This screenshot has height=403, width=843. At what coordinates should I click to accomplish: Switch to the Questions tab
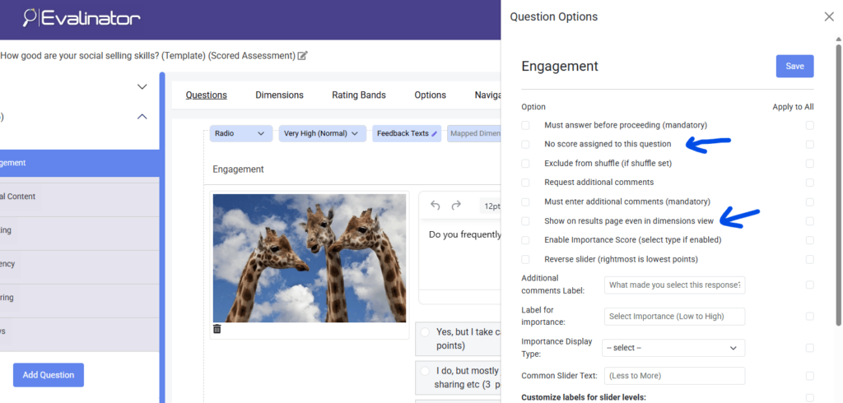[x=207, y=95]
